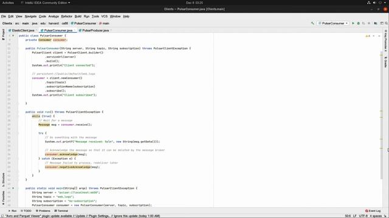Click the run gutter arrow beside main method
389x218 pixels.
[13, 188]
